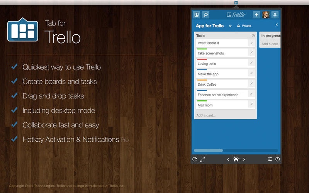
Task: Click the horizontal board scrollbar thumb
Action: point(208,151)
